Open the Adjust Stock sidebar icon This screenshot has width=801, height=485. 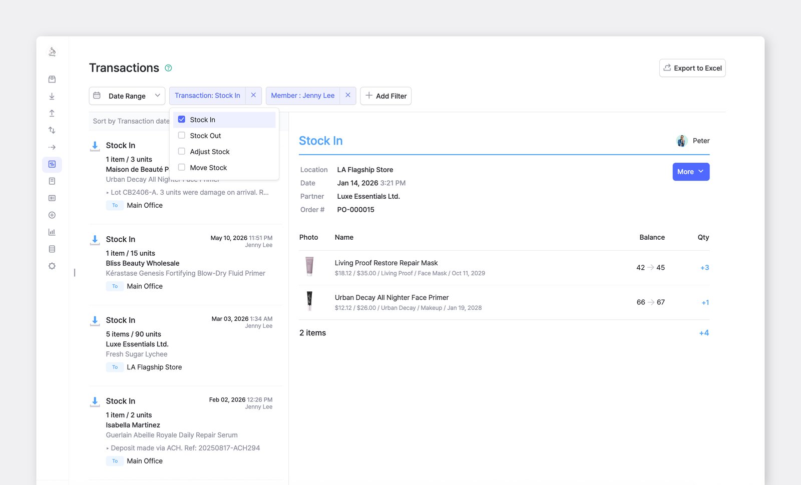coord(52,130)
